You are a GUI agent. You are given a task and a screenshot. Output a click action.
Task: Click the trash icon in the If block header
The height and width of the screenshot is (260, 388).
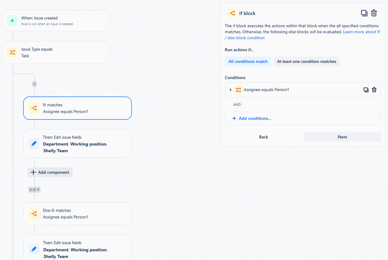[374, 13]
